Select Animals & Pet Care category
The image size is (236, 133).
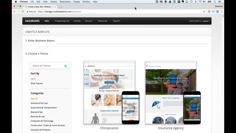tap(39, 103)
